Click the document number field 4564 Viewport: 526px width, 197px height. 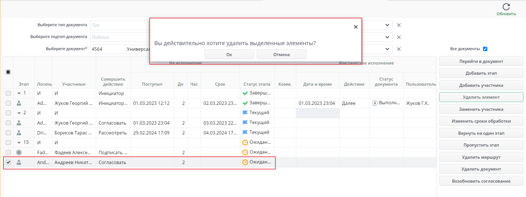click(x=107, y=49)
